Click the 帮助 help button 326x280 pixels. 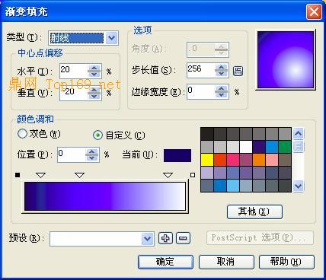(286, 262)
